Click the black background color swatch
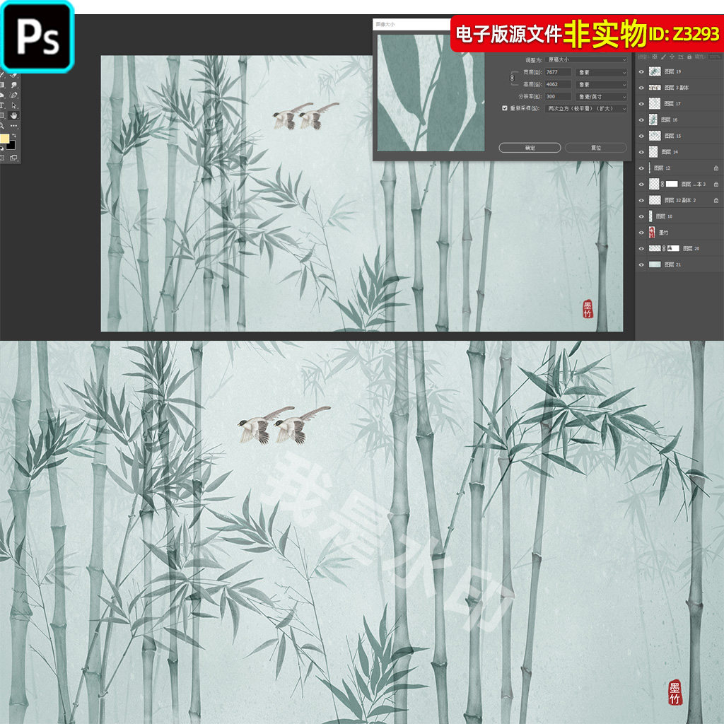 (11, 145)
